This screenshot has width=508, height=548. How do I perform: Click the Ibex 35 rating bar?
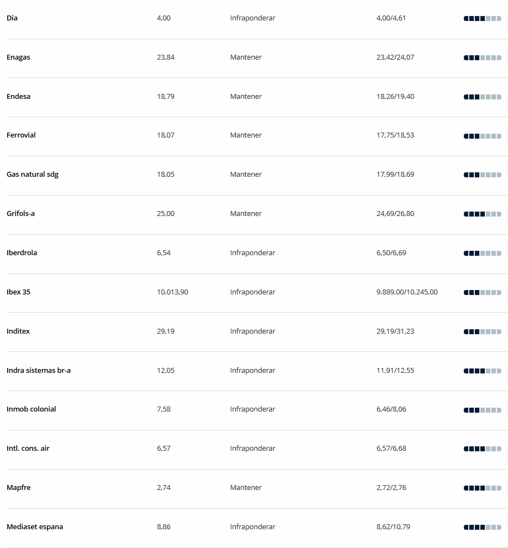(x=483, y=293)
